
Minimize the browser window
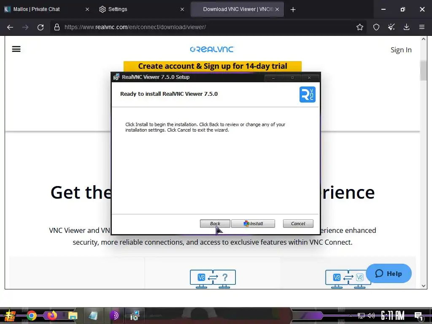(383, 9)
